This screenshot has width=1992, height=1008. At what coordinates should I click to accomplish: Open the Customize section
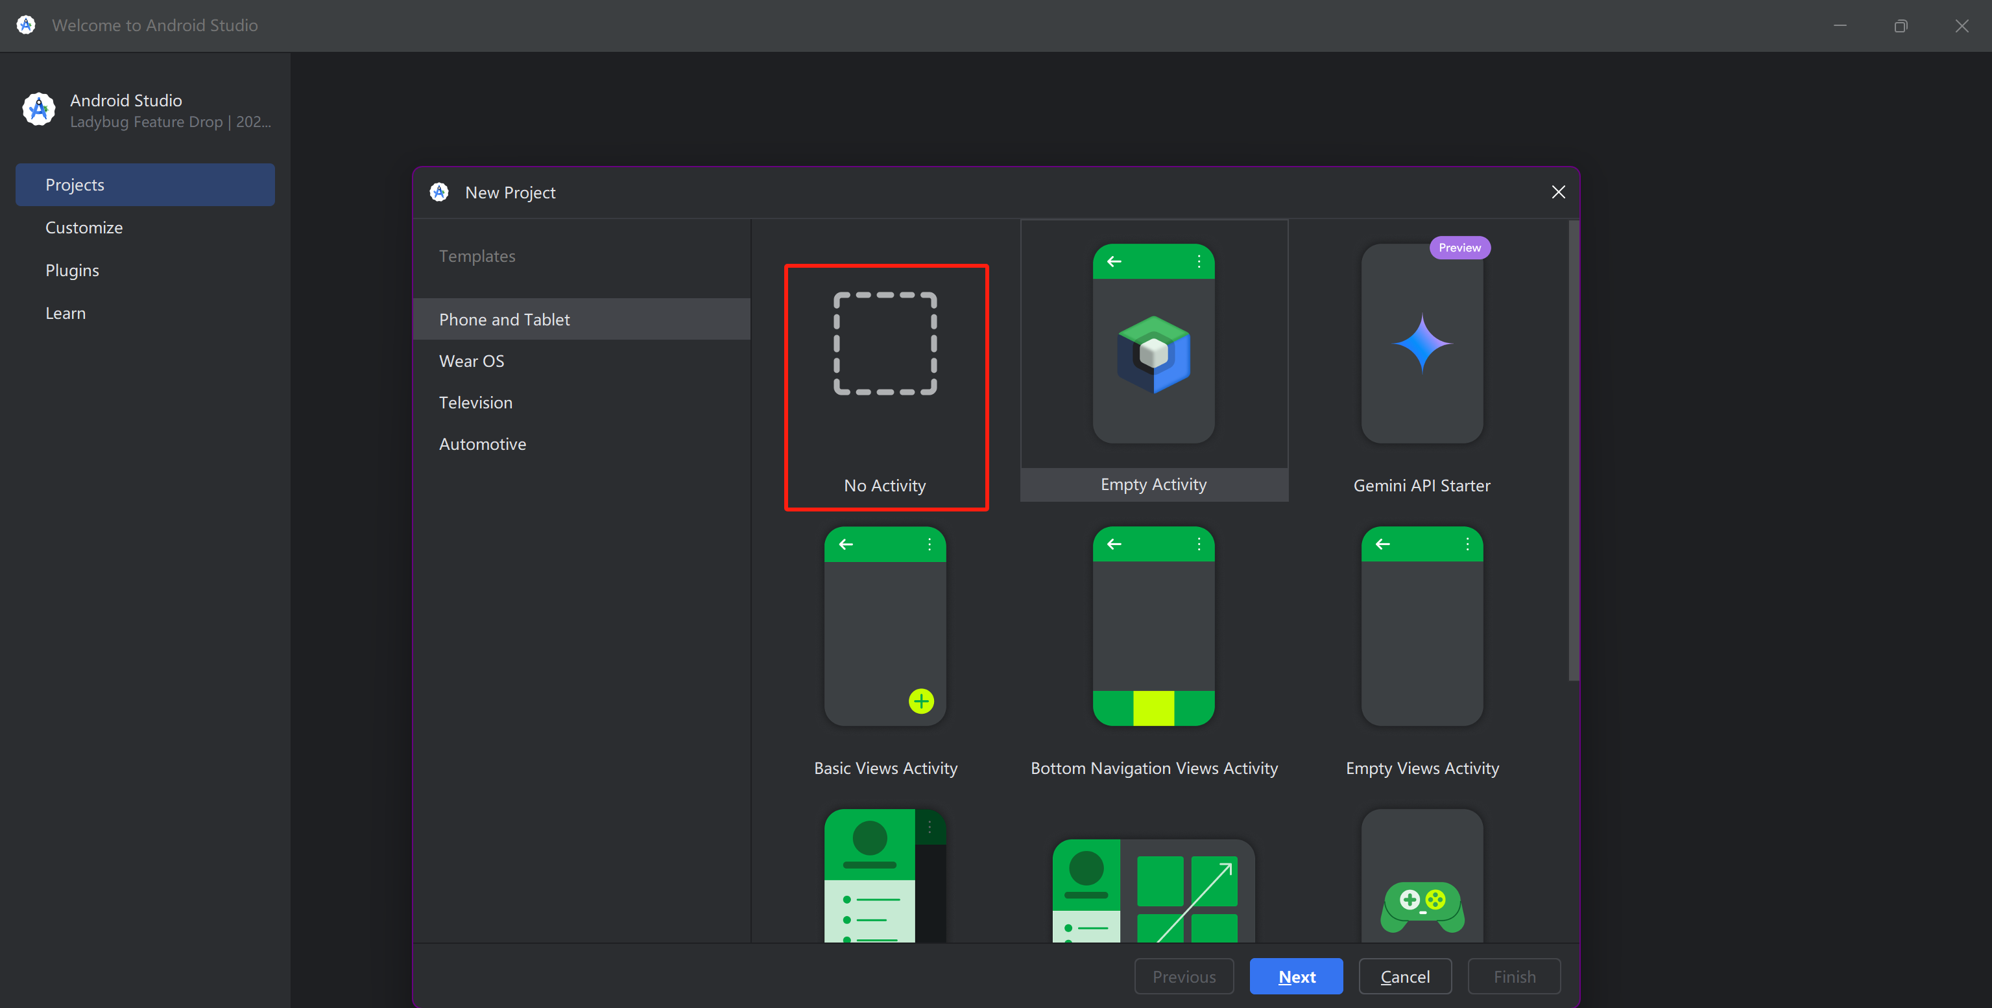(x=145, y=228)
